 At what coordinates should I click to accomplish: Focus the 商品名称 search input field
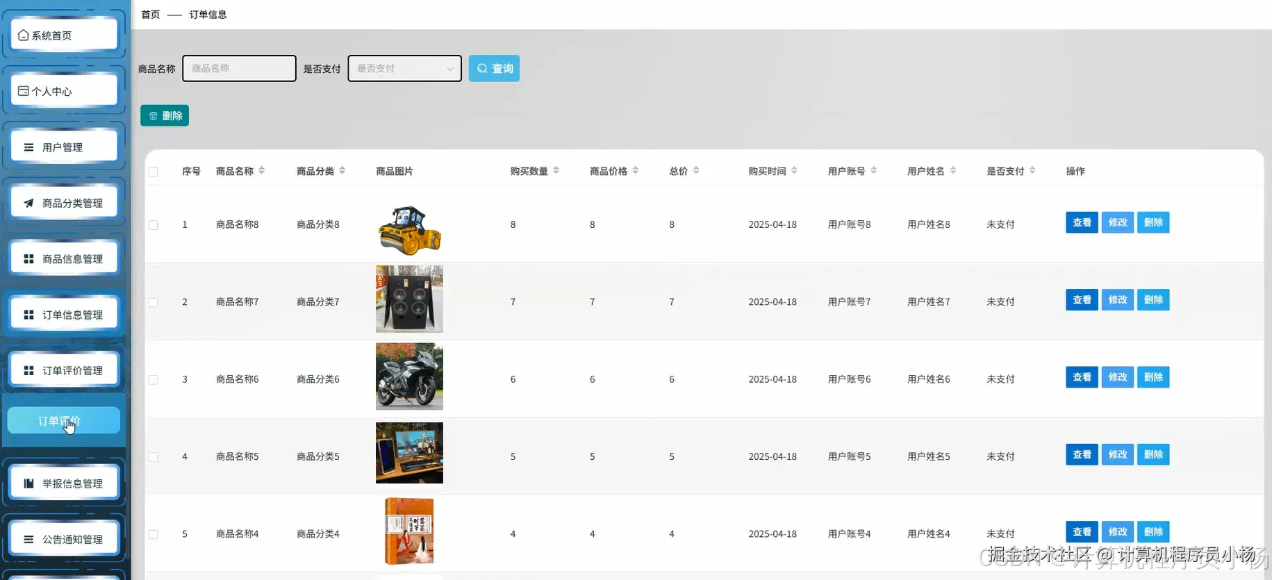pyautogui.click(x=239, y=68)
